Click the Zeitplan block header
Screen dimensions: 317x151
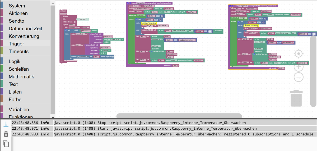(x=63, y=11)
